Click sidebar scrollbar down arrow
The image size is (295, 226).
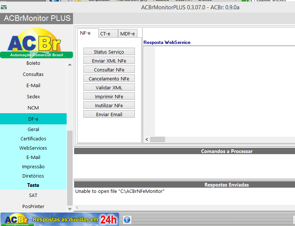click(70, 209)
